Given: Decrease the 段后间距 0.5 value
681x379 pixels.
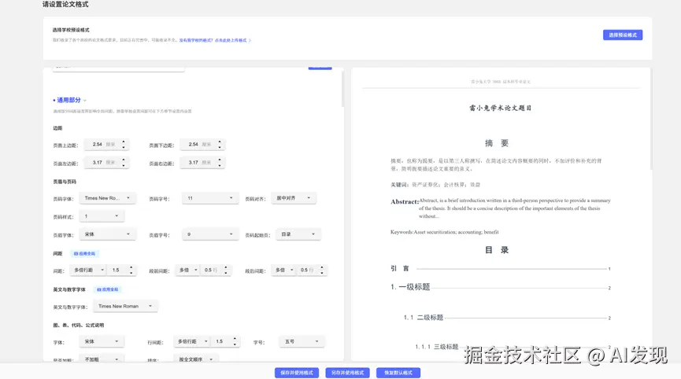Looking at the screenshot, I should tap(322, 273).
